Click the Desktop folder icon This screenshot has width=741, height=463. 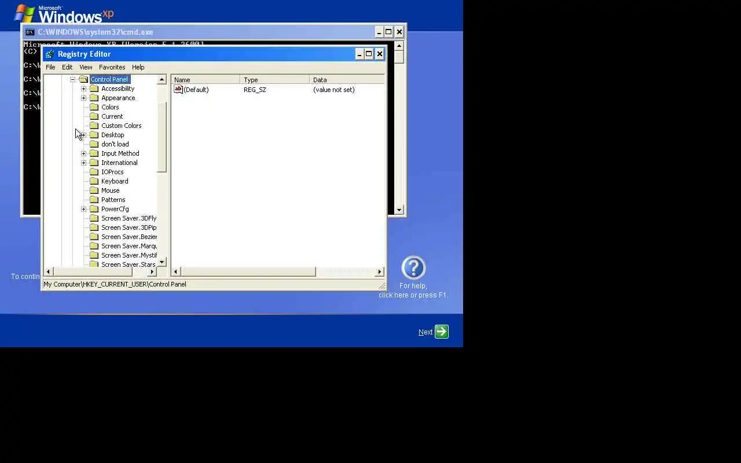click(94, 135)
